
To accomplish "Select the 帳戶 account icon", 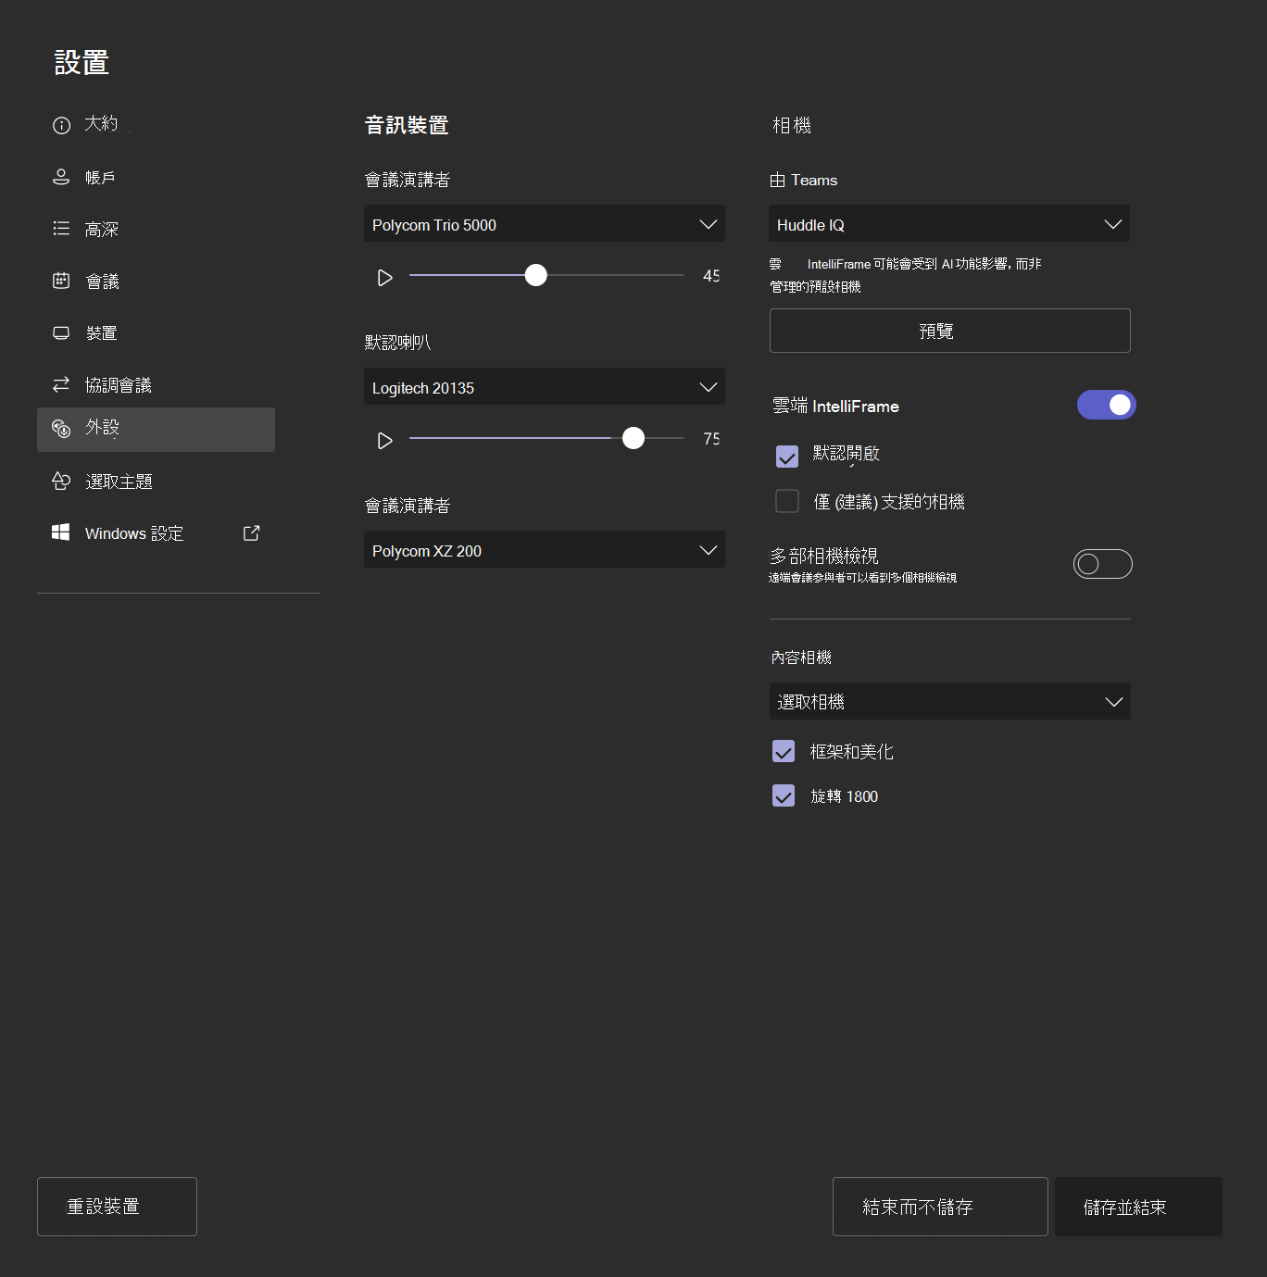I will (60, 176).
